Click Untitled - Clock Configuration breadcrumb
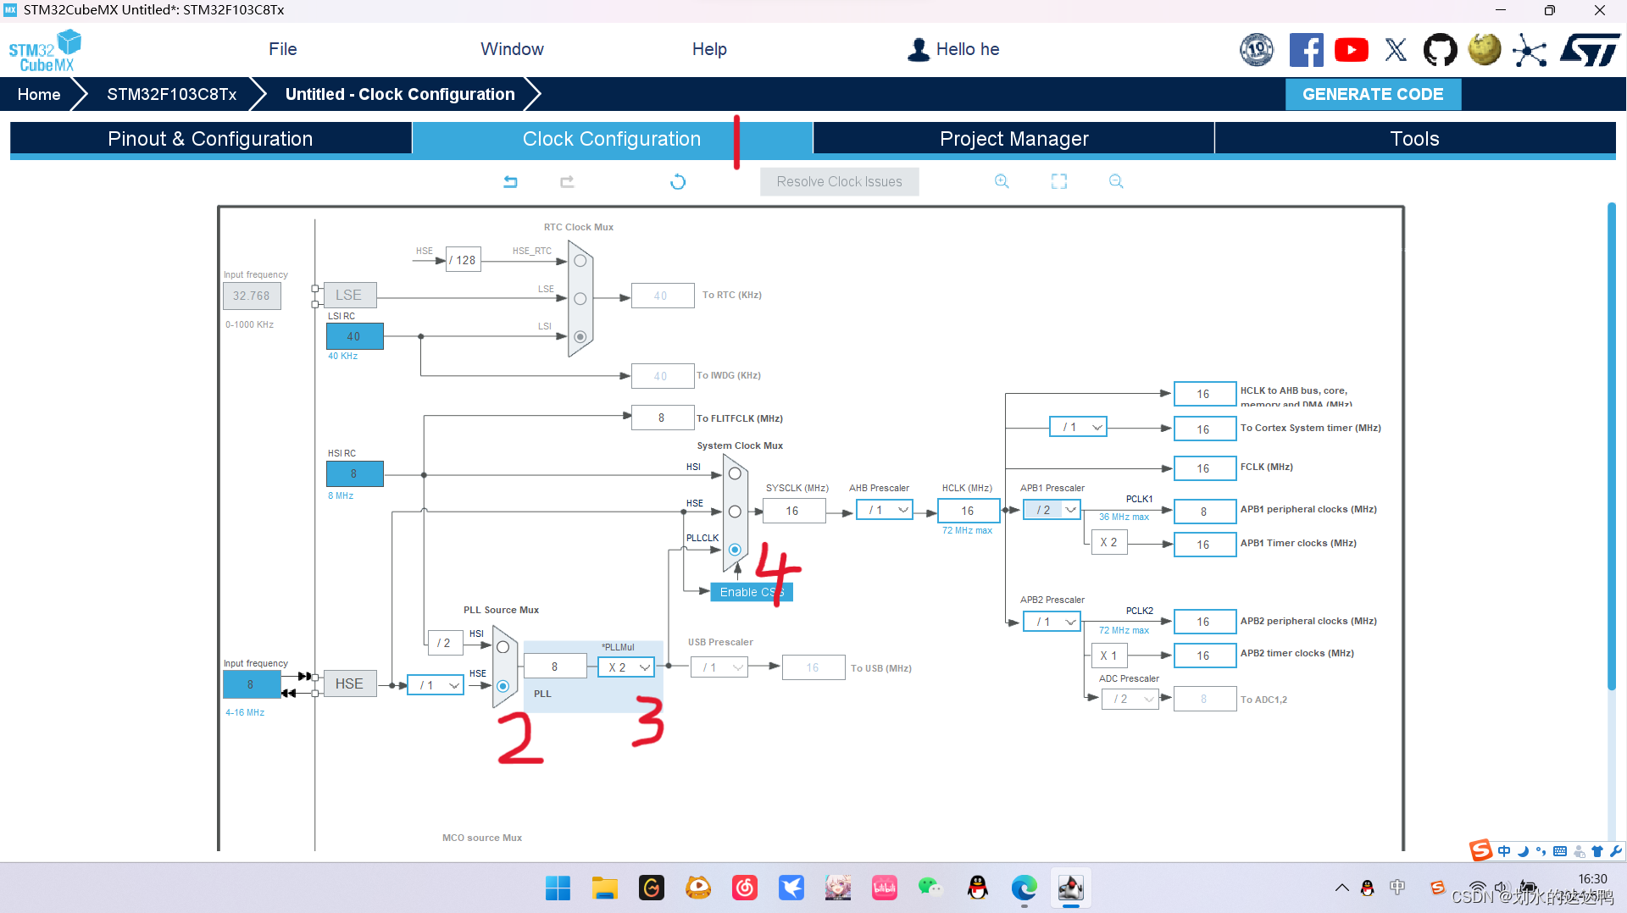 pos(400,94)
